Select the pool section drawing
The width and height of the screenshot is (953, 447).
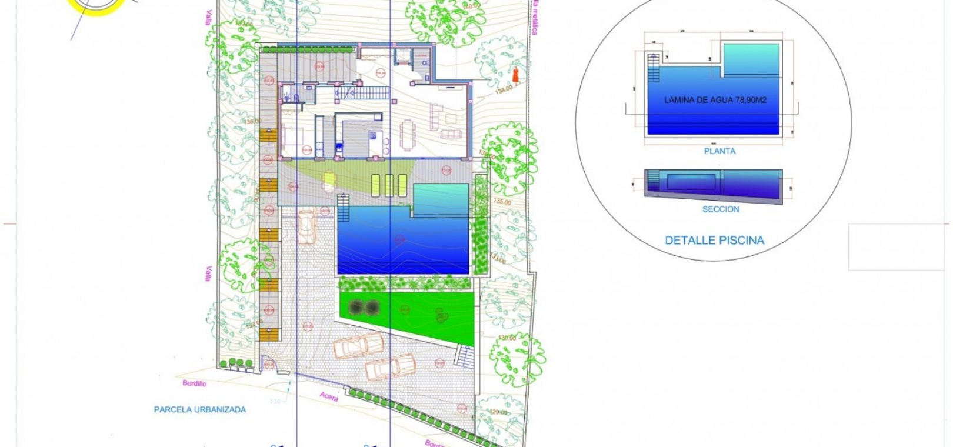click(713, 184)
